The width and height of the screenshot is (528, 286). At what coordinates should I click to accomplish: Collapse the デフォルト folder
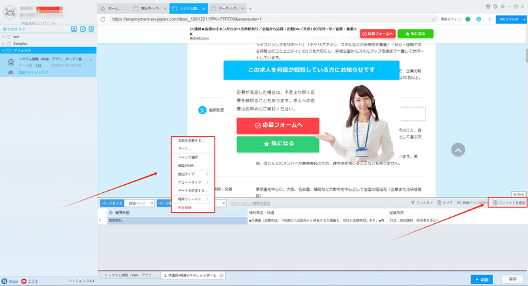pos(3,51)
